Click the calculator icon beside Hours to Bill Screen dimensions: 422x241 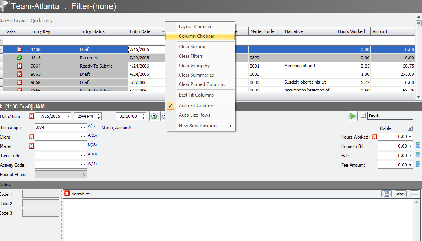418,145
